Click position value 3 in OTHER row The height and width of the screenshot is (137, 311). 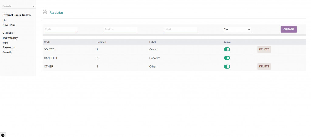pyautogui.click(x=97, y=67)
